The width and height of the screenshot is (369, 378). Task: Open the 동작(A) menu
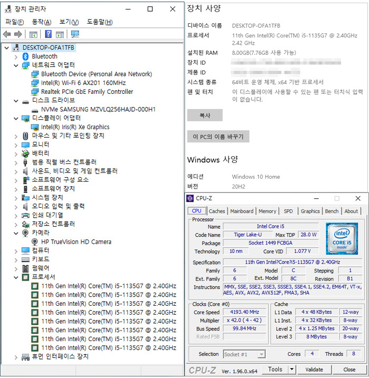point(42,22)
